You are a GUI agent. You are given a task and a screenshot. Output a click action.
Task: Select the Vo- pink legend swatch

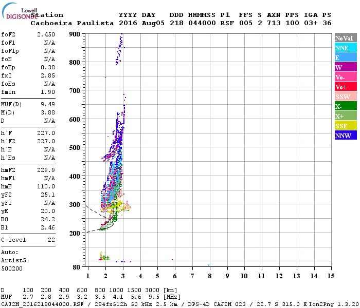click(346, 77)
